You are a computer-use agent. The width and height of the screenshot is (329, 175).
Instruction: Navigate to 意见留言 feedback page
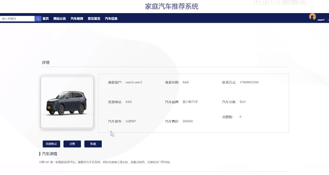94,19
